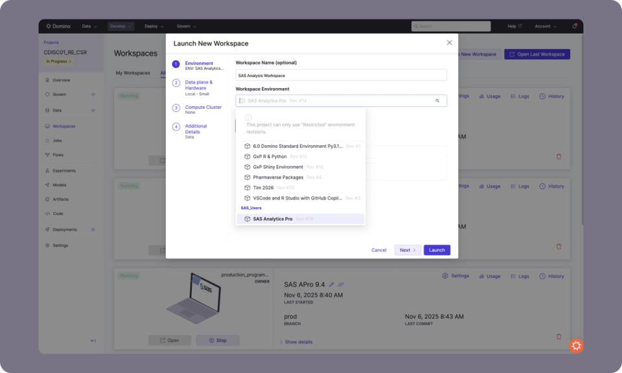Switch to the My Workspaces tab
622x373 pixels.
pyautogui.click(x=132, y=73)
